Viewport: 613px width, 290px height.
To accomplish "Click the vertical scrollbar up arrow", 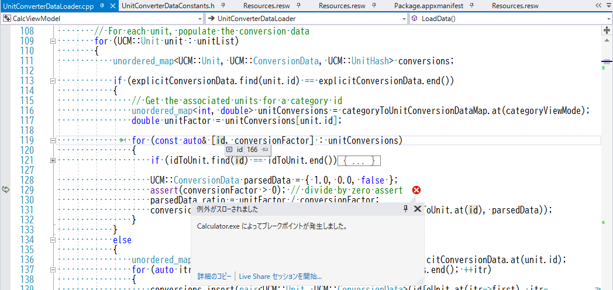I will (x=607, y=40).
